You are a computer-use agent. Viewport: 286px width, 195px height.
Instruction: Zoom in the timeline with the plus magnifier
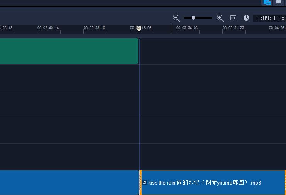coord(220,18)
